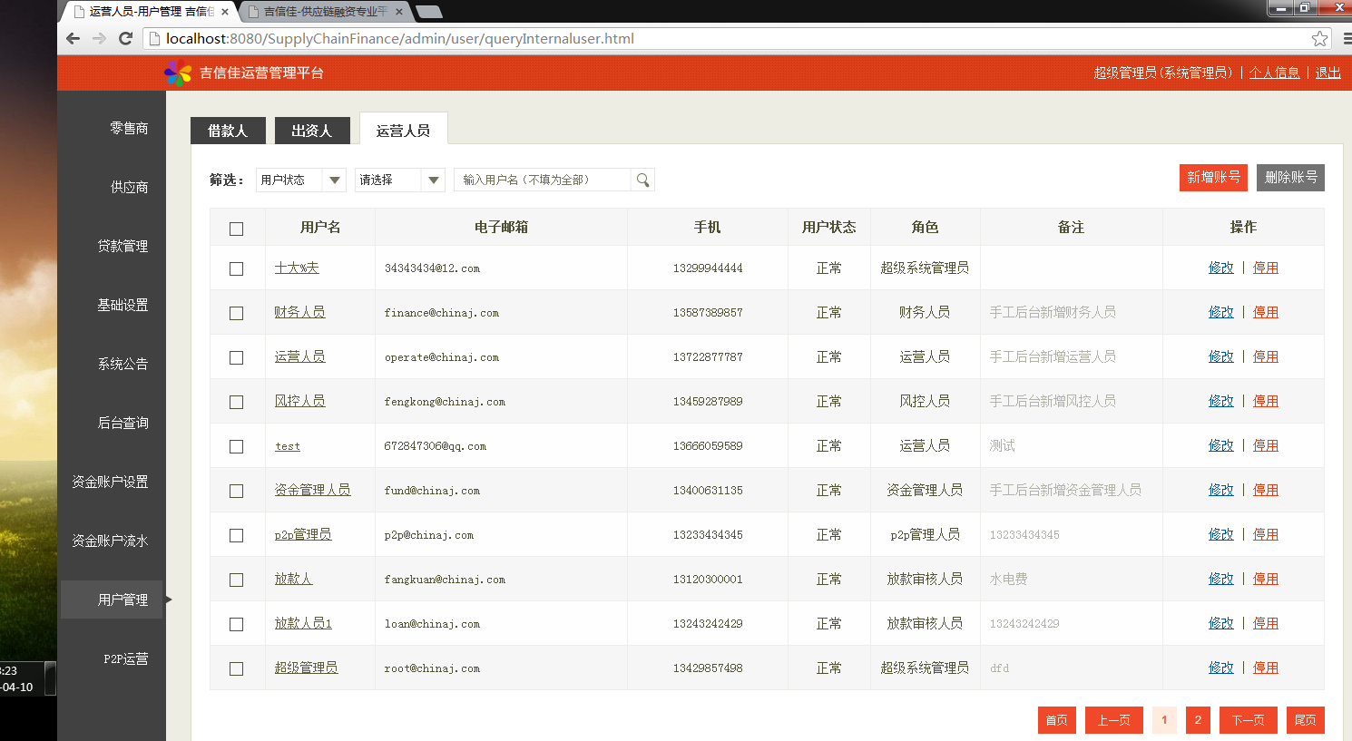This screenshot has height=741, width=1352.
Task: Open user name link 风控人员
Action: (299, 401)
